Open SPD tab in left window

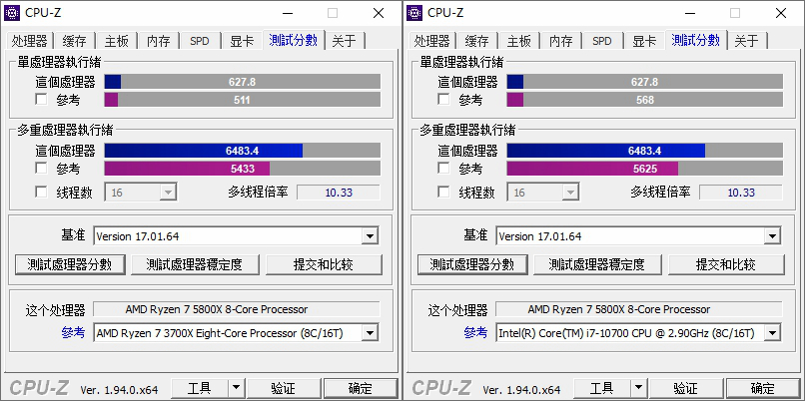(200, 41)
